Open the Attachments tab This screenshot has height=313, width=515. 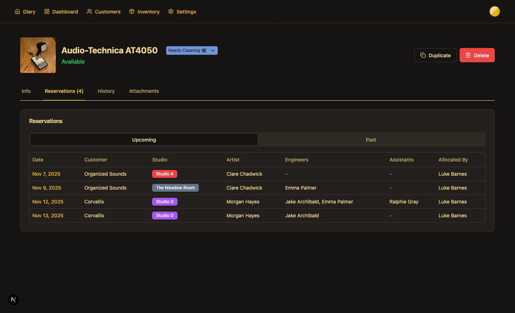pyautogui.click(x=144, y=91)
